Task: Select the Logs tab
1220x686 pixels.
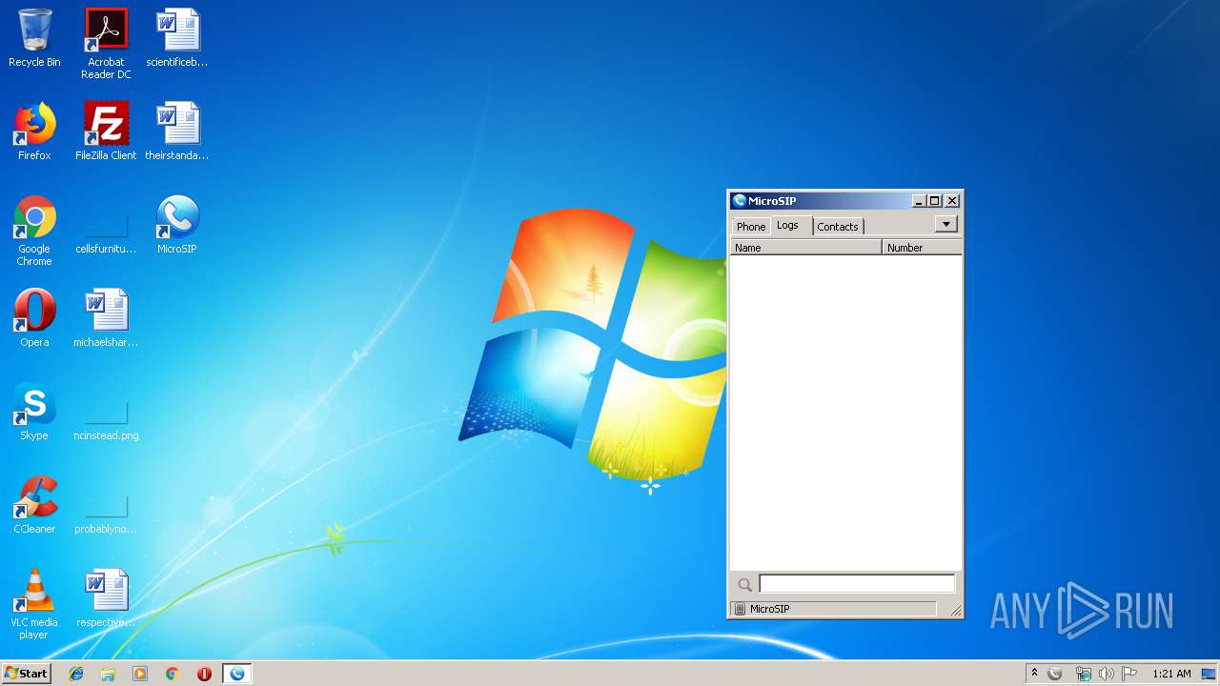Action: 787,225
